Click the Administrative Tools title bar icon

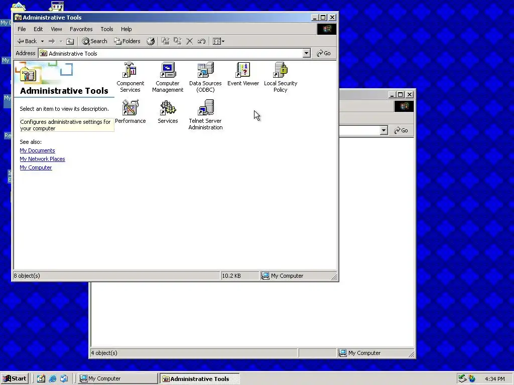tap(19, 18)
